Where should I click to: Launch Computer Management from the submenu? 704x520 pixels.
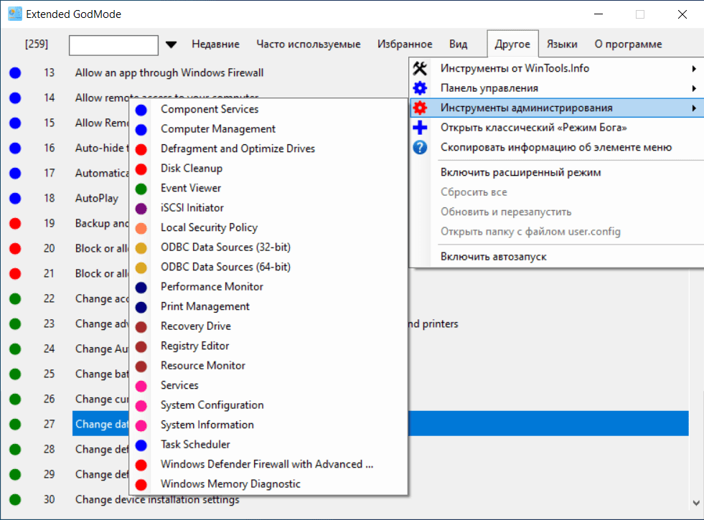tap(218, 129)
